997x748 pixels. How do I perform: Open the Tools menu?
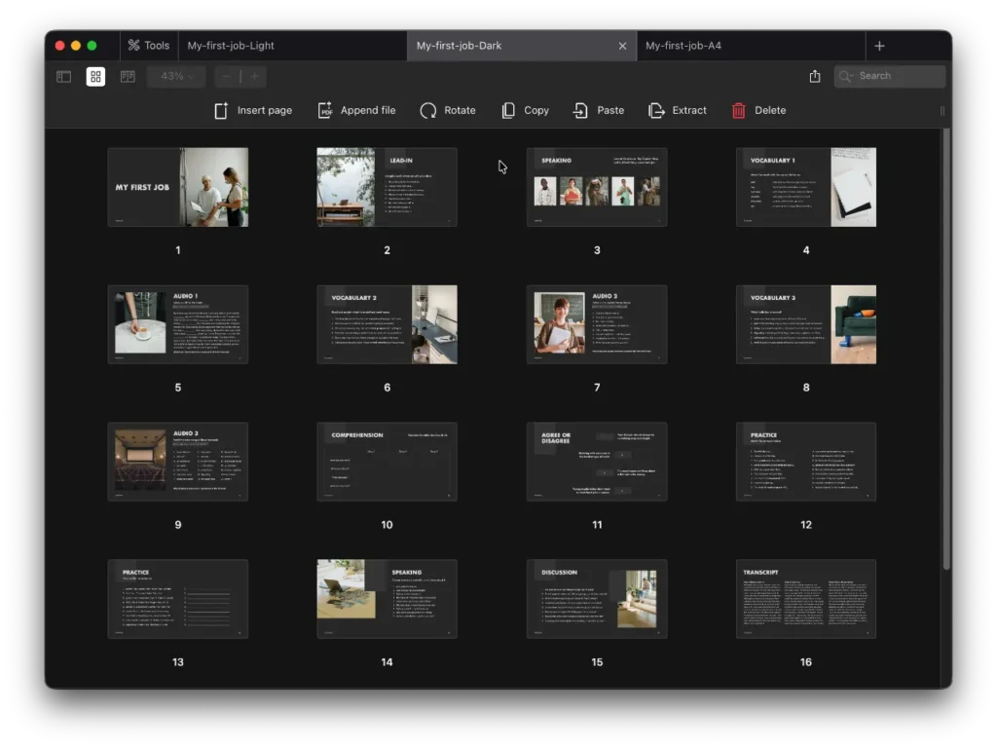click(148, 46)
